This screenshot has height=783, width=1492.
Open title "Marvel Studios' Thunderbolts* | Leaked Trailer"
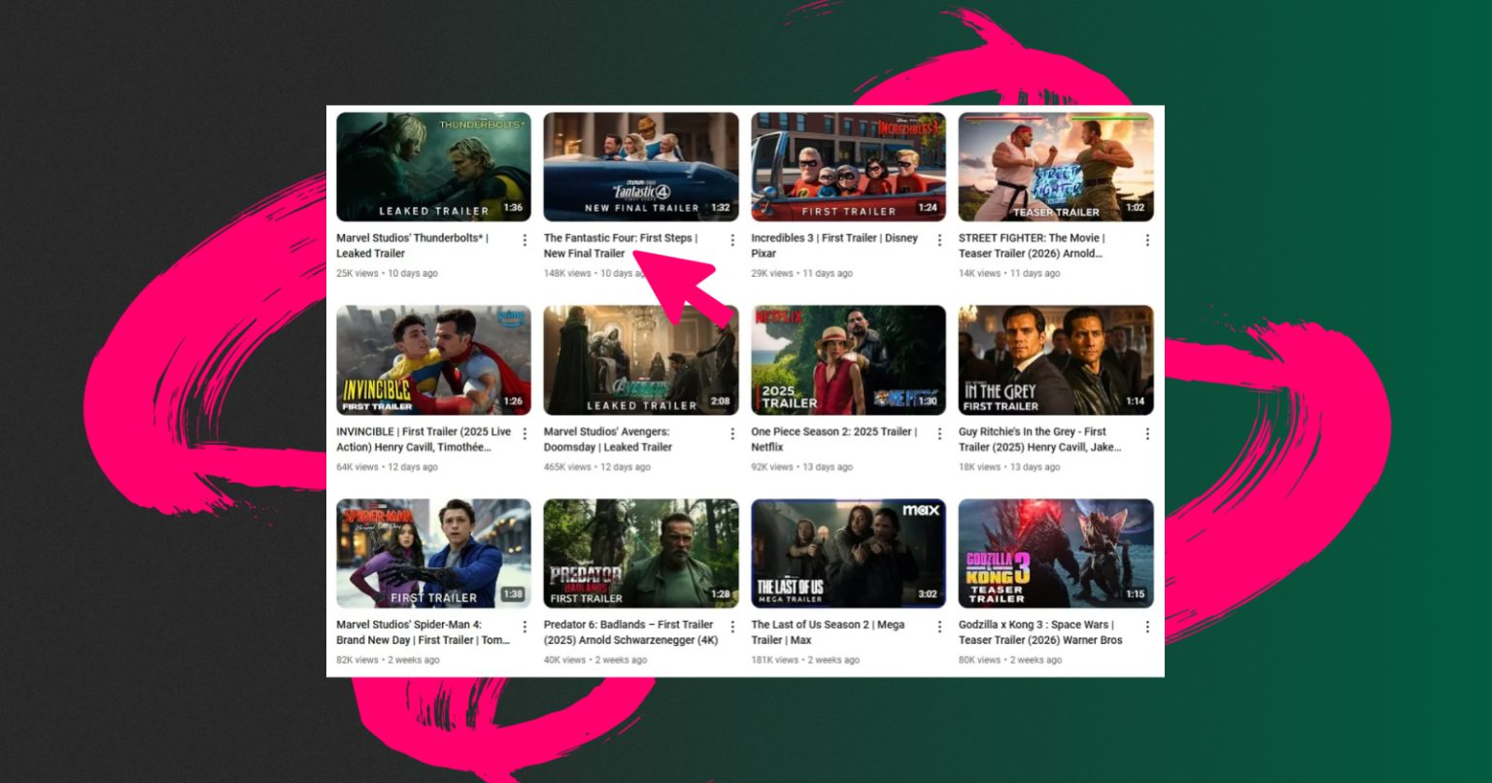tap(413, 246)
